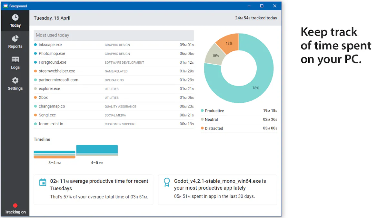Click the 19m 18s Productive total

click(x=270, y=110)
